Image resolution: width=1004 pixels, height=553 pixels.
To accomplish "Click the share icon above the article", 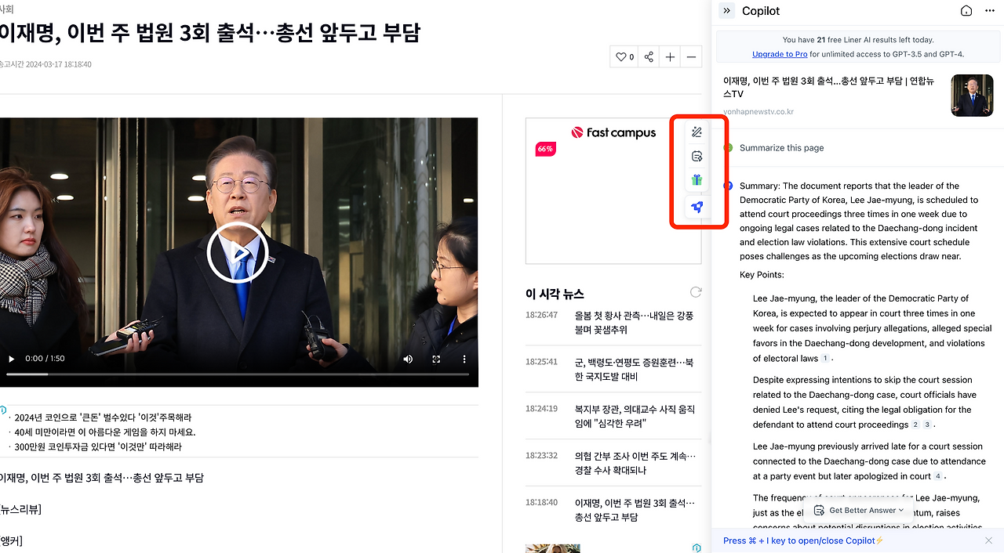I will (x=649, y=56).
